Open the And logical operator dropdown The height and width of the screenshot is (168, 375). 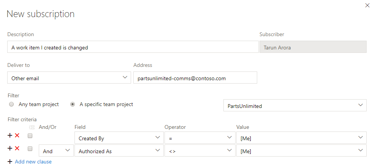coord(56,150)
